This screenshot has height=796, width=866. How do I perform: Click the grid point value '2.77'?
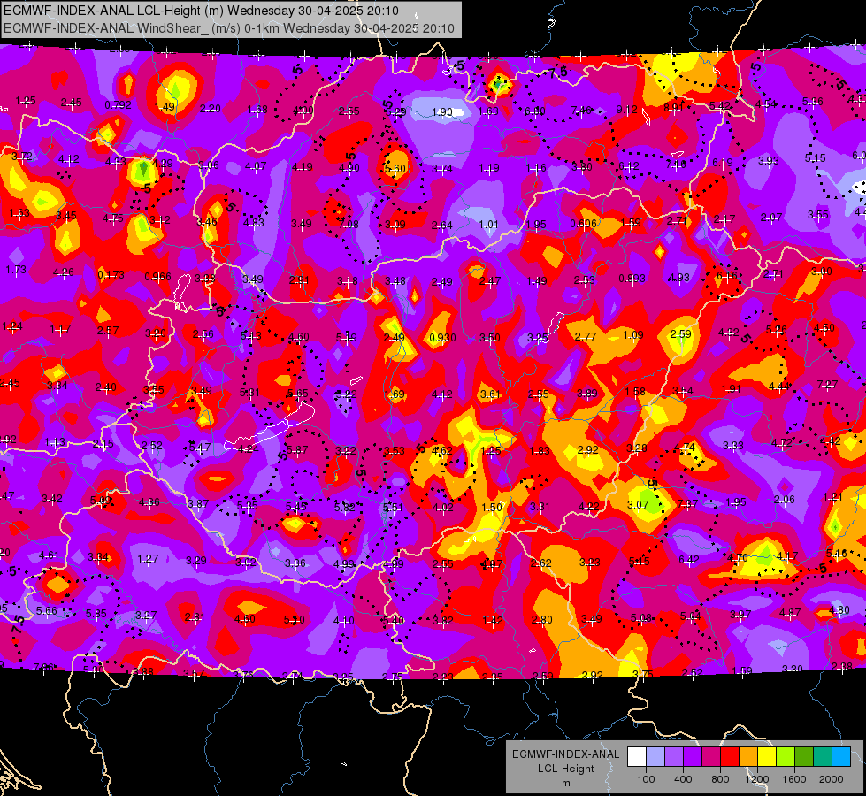pyautogui.click(x=586, y=336)
